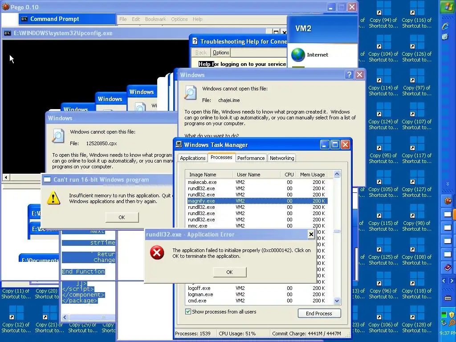Open Copy (128) of Shortcut icon
The height and width of the screenshot is (342, 456).
coord(417,320)
